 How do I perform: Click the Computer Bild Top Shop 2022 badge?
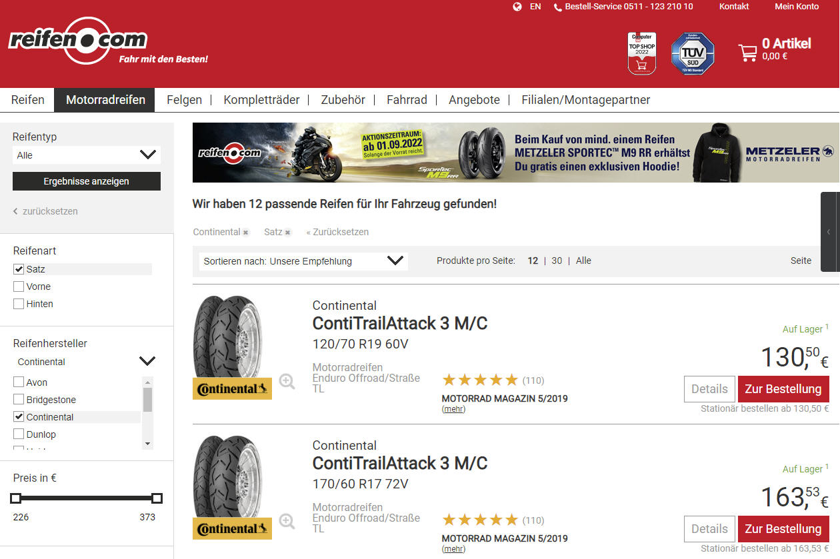pos(642,53)
